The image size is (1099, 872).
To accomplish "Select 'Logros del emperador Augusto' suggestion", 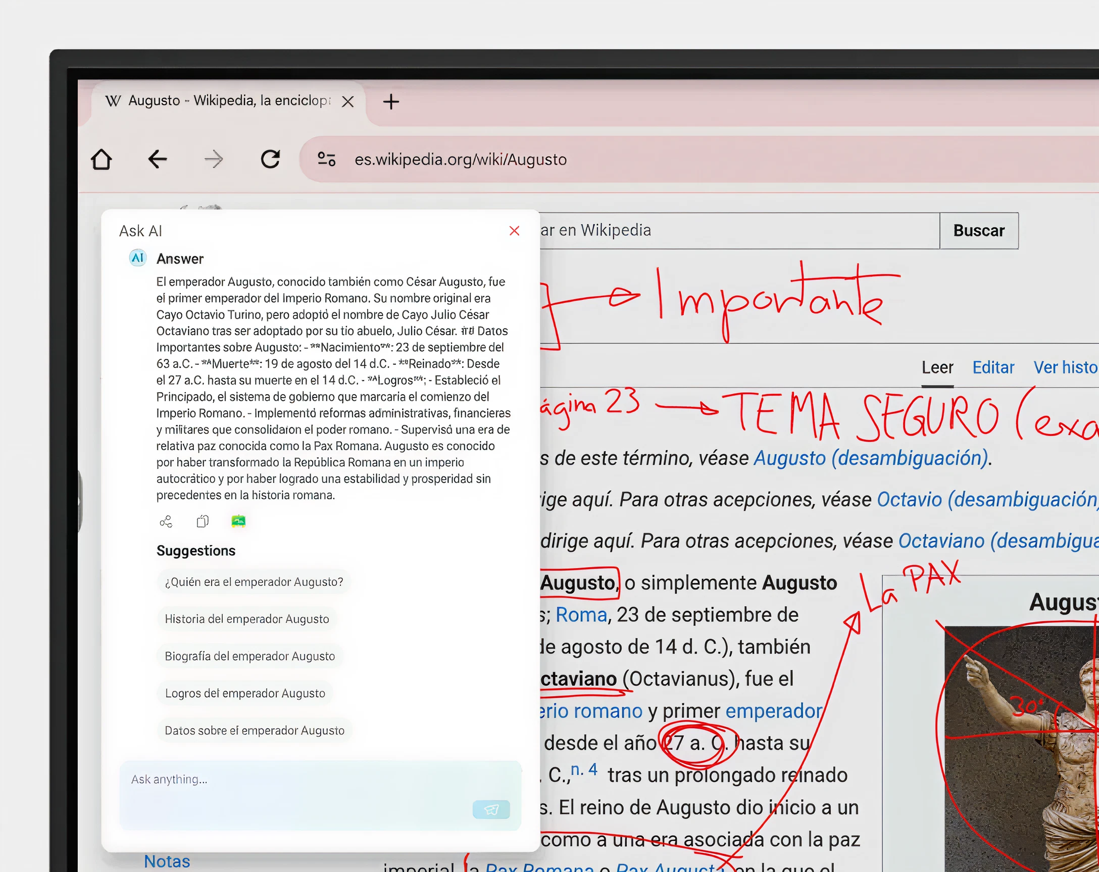I will tap(245, 693).
